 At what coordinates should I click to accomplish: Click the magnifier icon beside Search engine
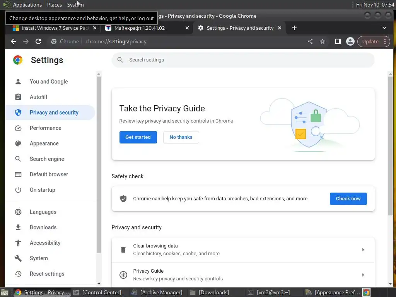[x=18, y=159]
